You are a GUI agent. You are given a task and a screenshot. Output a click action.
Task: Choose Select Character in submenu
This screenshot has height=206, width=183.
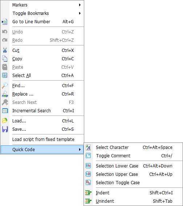pyautogui.click(x=133, y=147)
